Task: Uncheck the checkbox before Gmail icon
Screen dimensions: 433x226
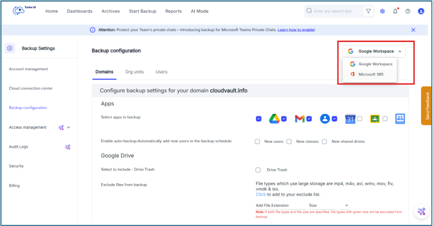Action: [284, 119]
